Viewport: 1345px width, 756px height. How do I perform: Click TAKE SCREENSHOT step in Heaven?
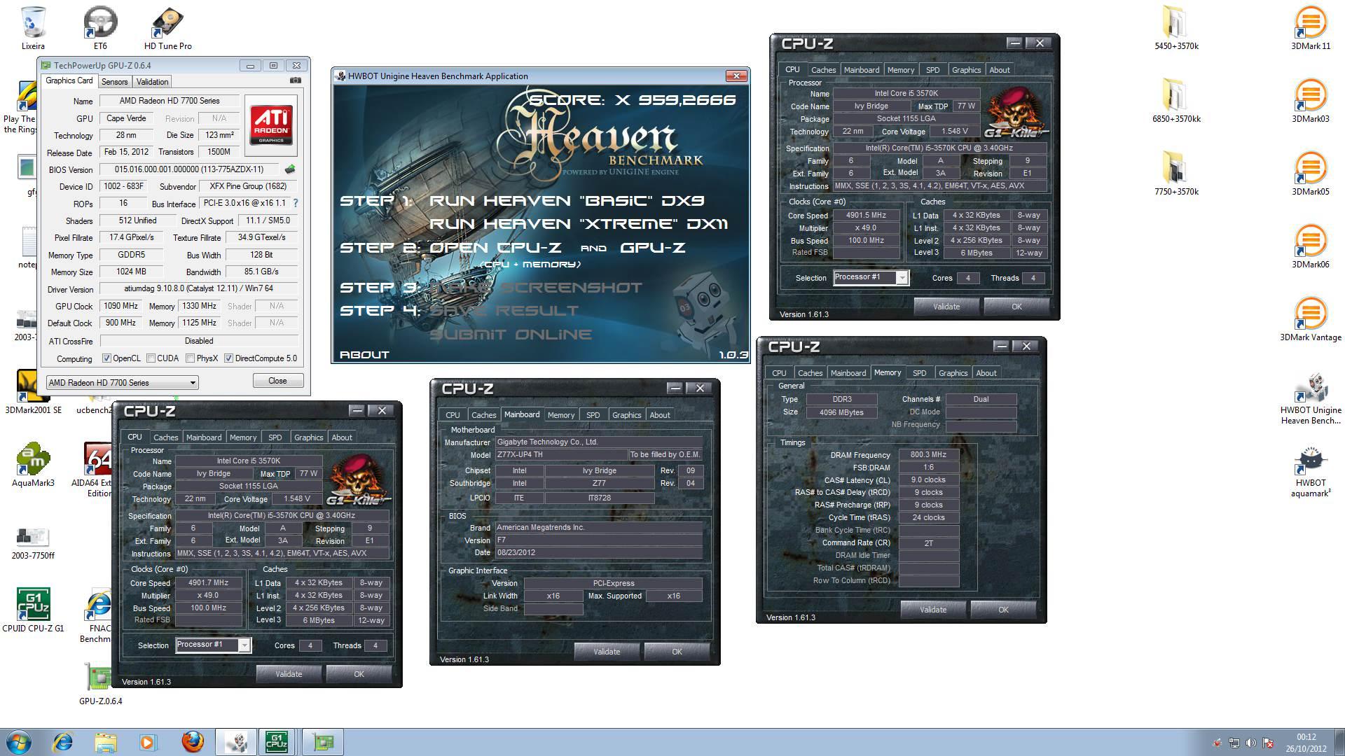[535, 288]
